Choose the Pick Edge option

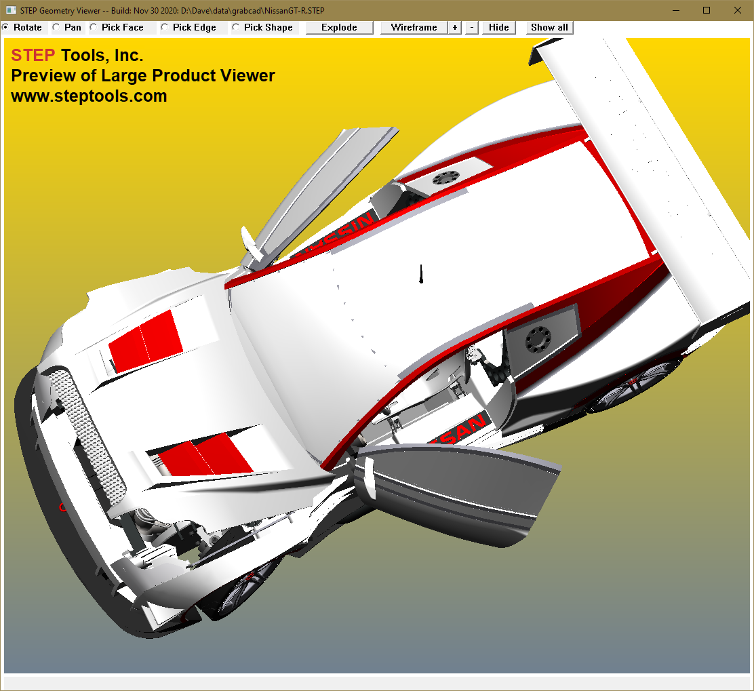coord(165,28)
